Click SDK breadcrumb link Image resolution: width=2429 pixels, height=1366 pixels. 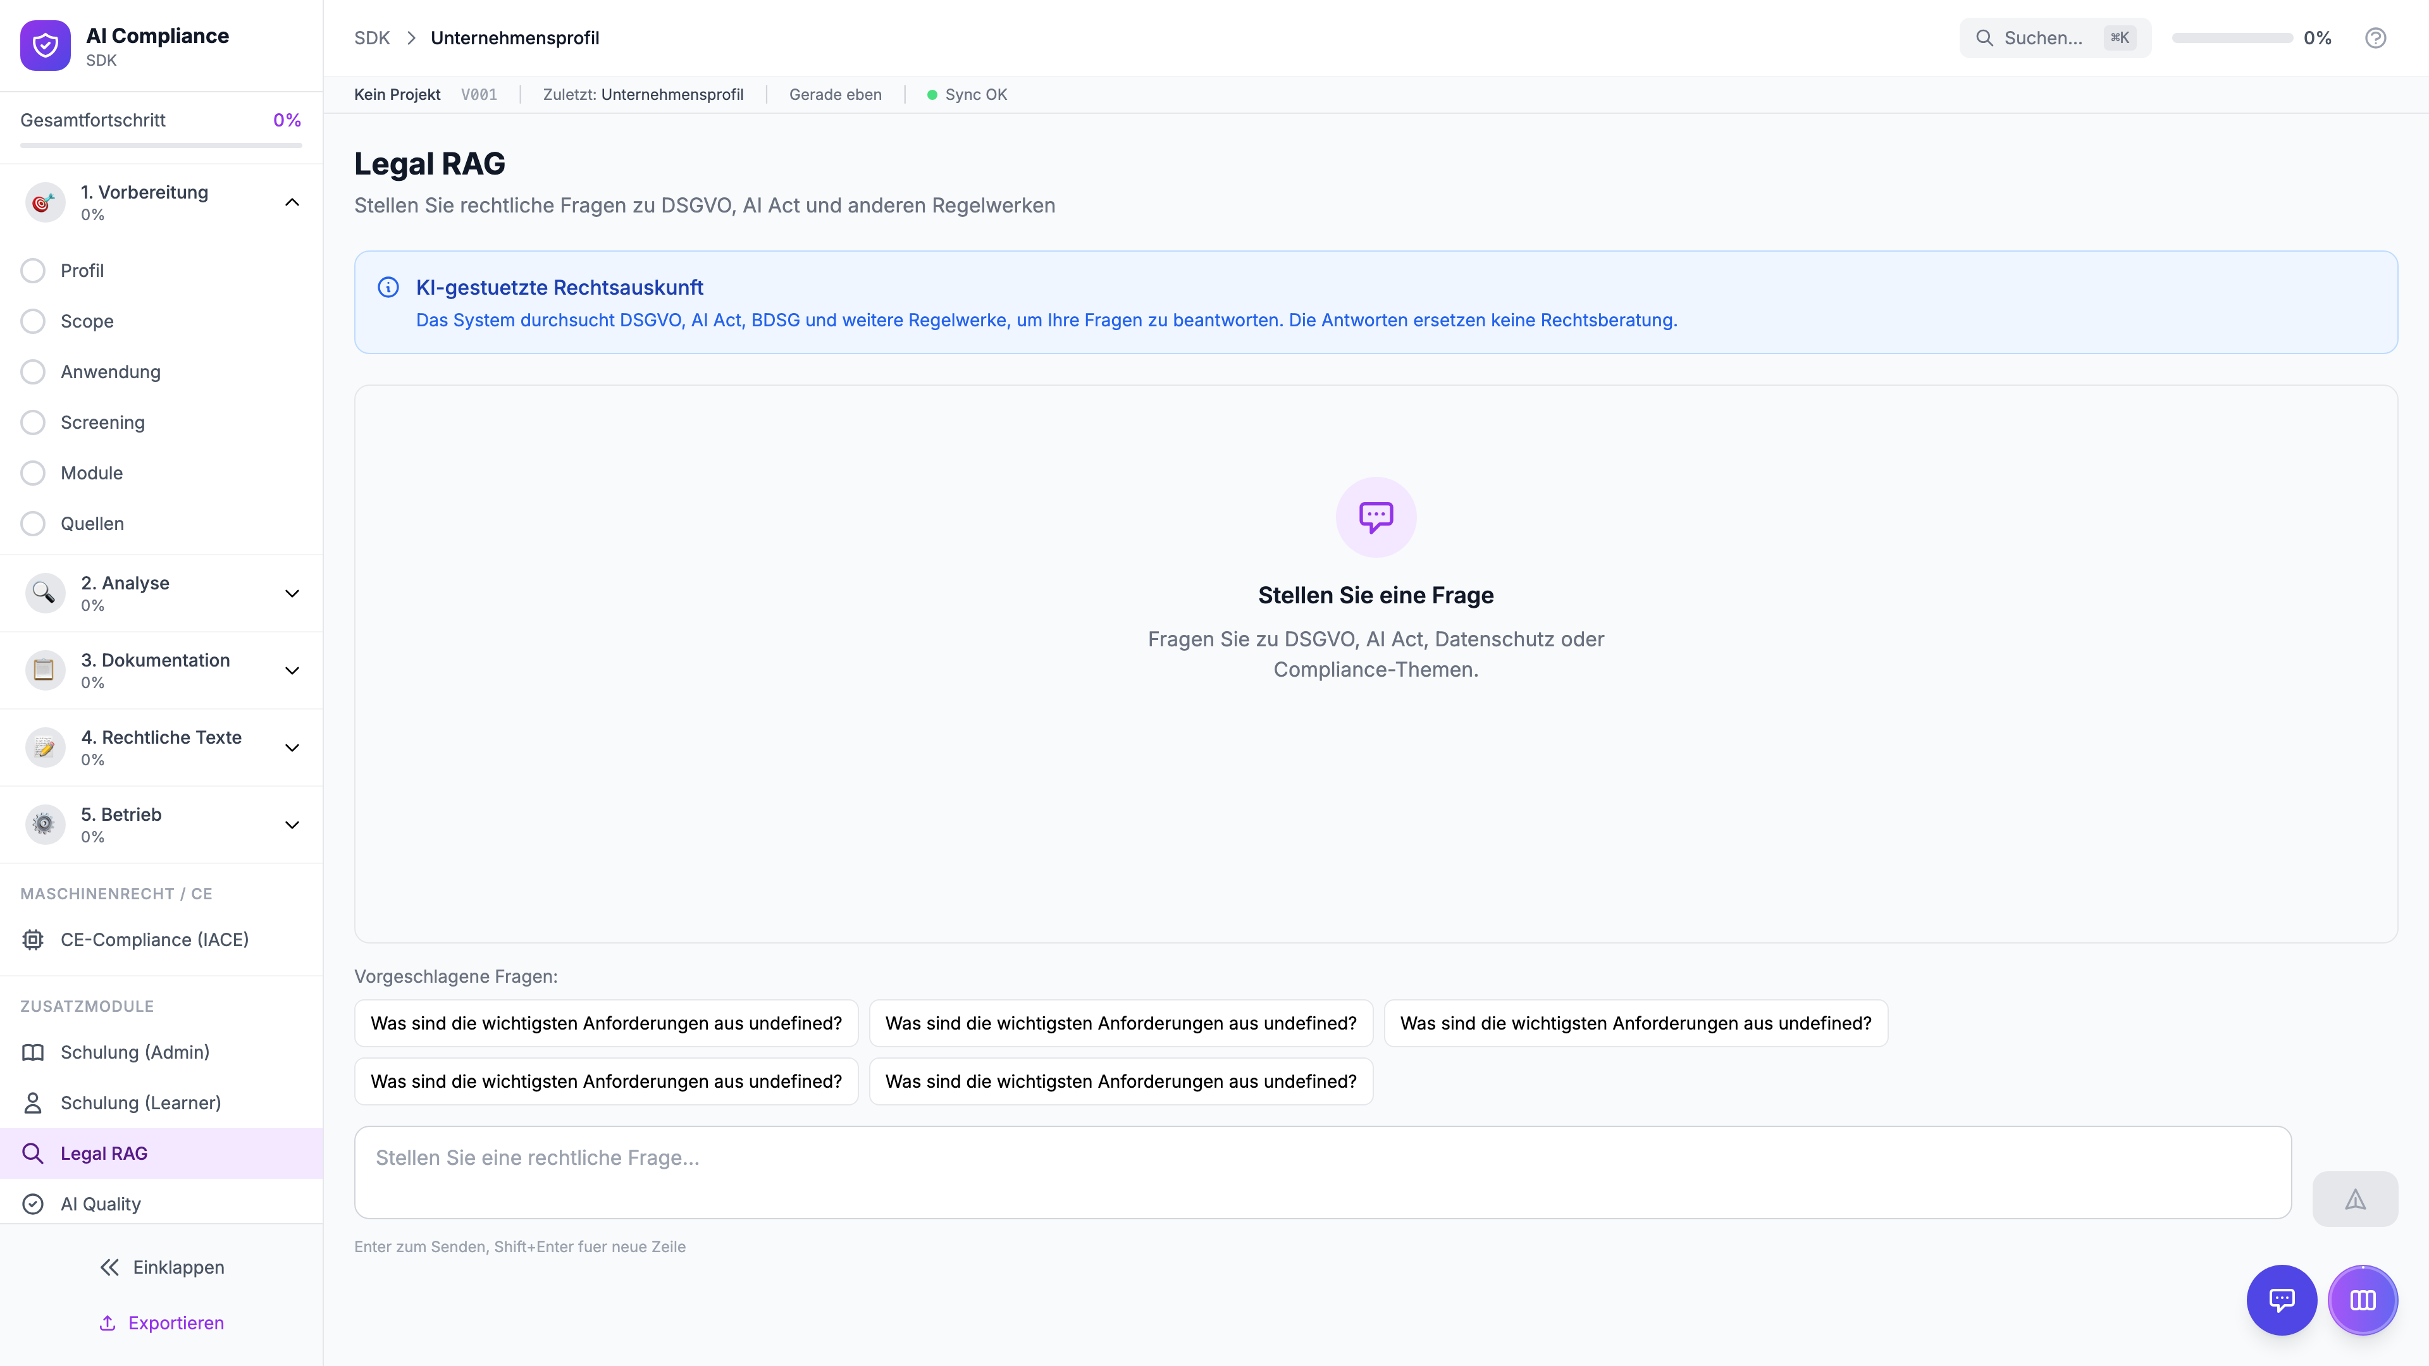tap(371, 38)
